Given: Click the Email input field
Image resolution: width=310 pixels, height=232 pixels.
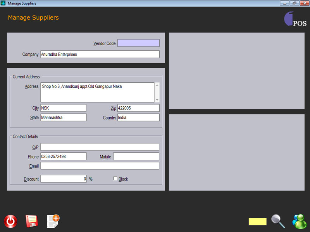Looking at the screenshot, I should point(100,166).
